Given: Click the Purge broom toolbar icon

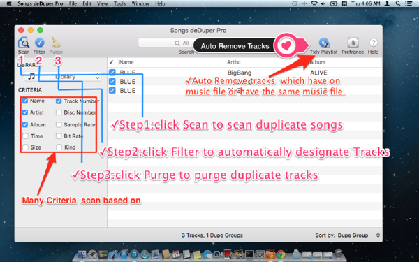Looking at the screenshot, I should click(56, 43).
